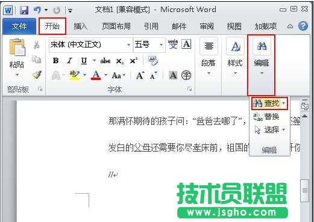Open Word Help question mark
Image resolution: width=314 pixels, height=222 pixels.
tap(303, 26)
